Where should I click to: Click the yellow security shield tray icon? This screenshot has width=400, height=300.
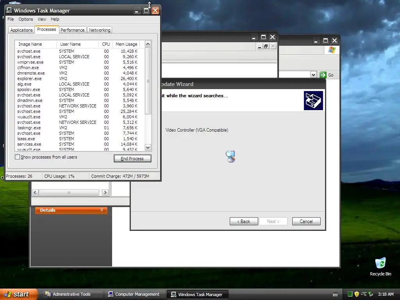357,294
